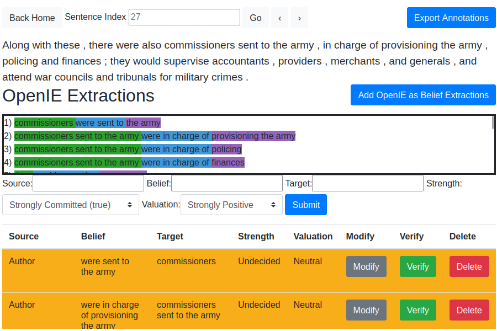The width and height of the screenshot is (497, 331).
Task: Click into the Target text field
Action: tap(368, 183)
